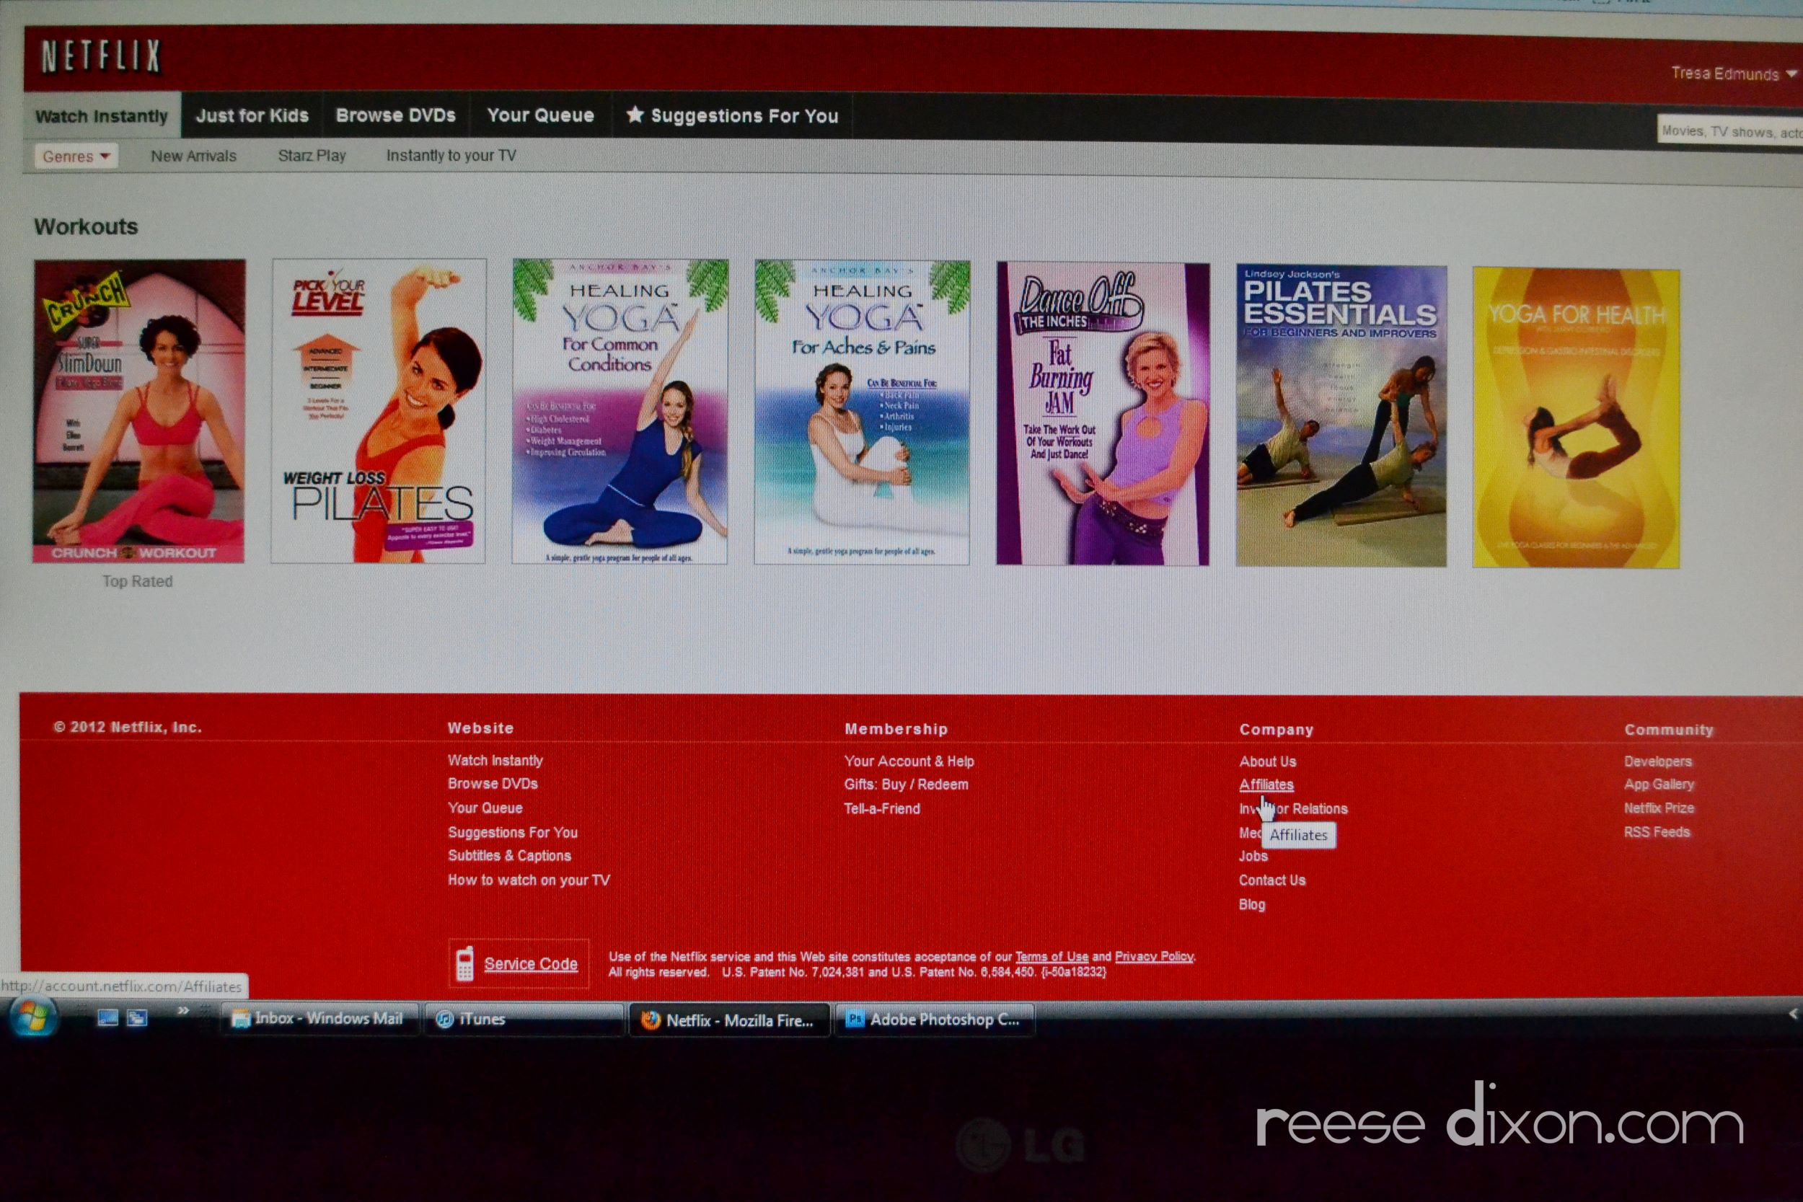Open the Netflix Prize link
This screenshot has height=1202, width=1803.
coord(1659,808)
